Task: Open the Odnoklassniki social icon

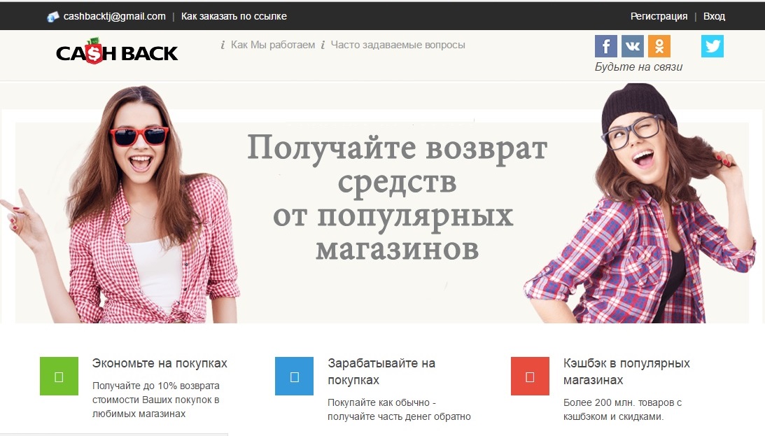Action: tap(659, 46)
